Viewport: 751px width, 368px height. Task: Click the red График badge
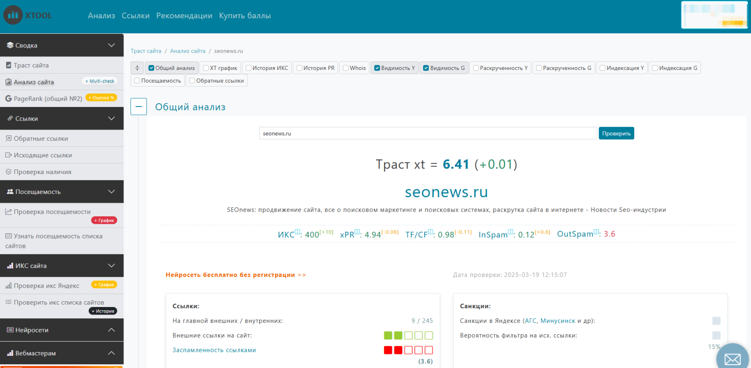[x=104, y=220]
